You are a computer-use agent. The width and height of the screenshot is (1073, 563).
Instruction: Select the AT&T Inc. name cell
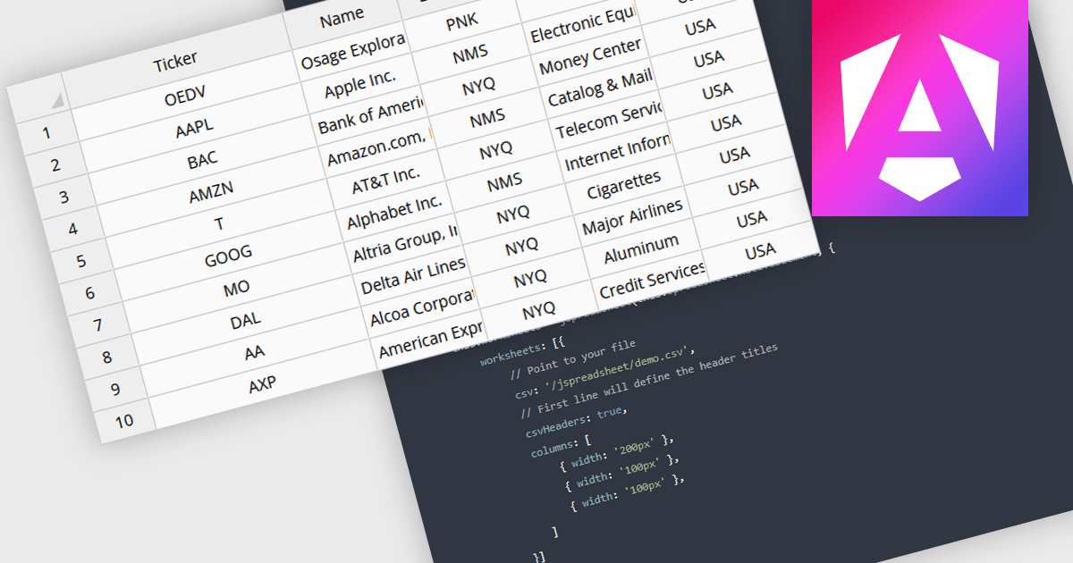coord(386,180)
